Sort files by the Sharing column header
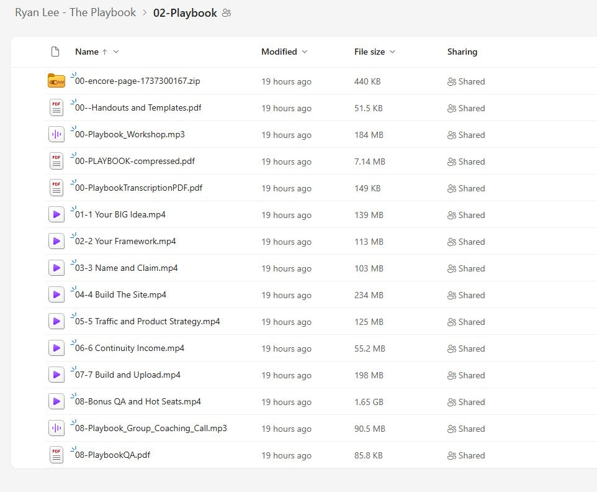 pyautogui.click(x=462, y=52)
